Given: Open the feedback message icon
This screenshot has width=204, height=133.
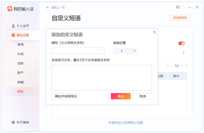Looking at the screenshot, I should pyautogui.click(x=178, y=7).
